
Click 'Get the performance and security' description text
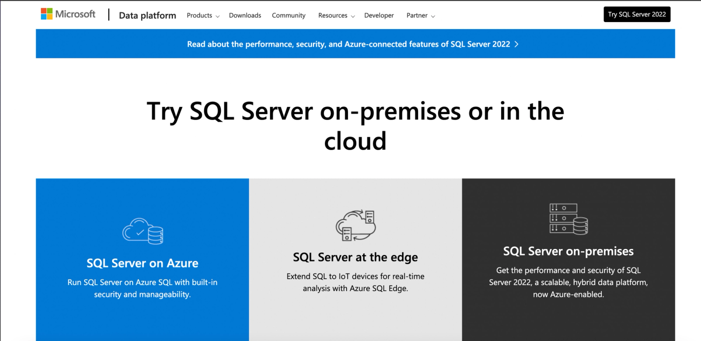568,282
